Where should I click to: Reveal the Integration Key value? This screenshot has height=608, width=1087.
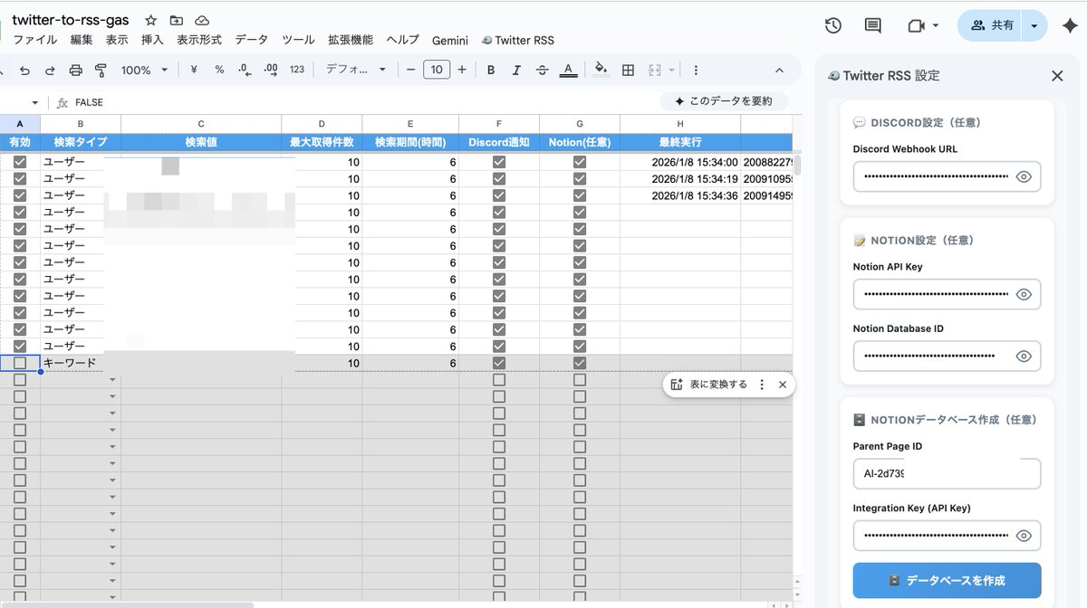click(1024, 536)
